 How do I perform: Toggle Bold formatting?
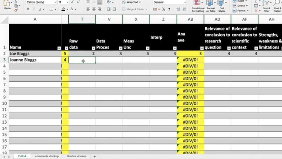pos(28,9)
